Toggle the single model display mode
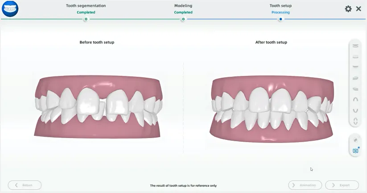Image resolution: width=367 pixels, height=193 pixels. click(355, 140)
